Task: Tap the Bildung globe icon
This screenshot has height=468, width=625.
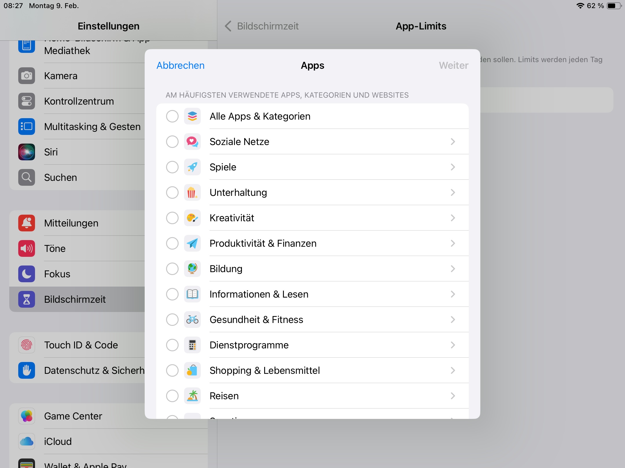Action: 192,269
